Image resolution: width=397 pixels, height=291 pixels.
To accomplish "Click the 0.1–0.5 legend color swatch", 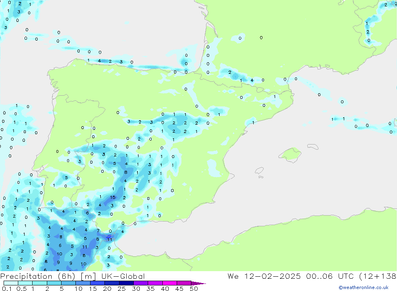I will (x=11, y=283).
